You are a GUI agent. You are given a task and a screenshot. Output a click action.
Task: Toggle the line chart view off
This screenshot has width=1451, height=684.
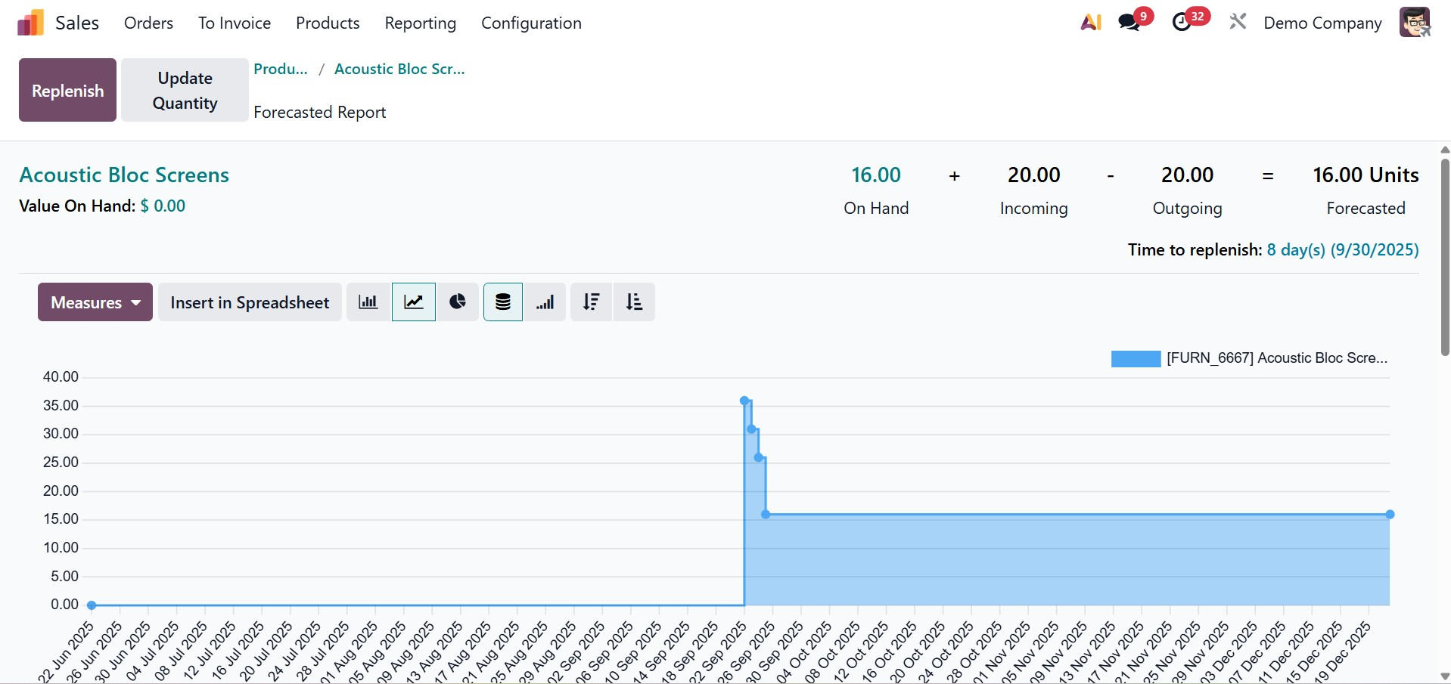[413, 302]
